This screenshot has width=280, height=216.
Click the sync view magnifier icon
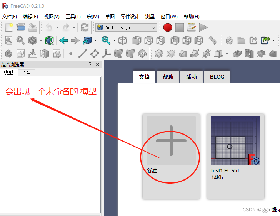[x=106, y=40]
